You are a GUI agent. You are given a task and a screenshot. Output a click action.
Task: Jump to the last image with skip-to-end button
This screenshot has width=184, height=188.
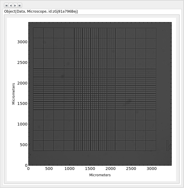(x=20, y=5)
